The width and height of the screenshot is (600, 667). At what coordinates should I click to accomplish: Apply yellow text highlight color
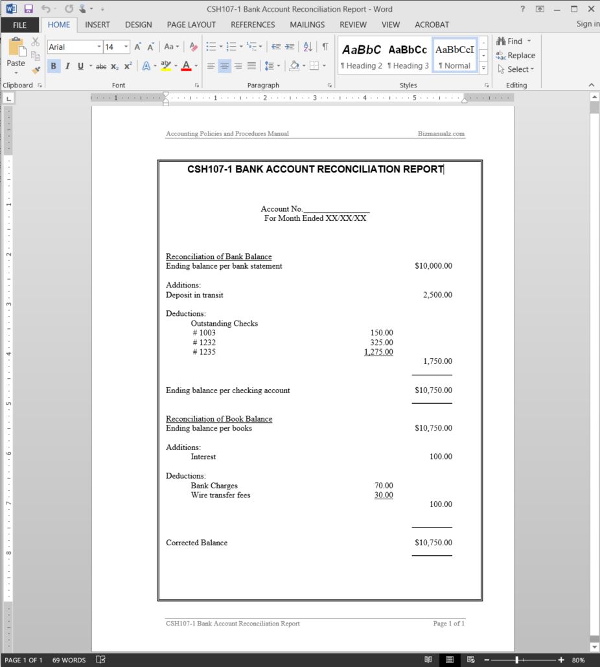[165, 66]
